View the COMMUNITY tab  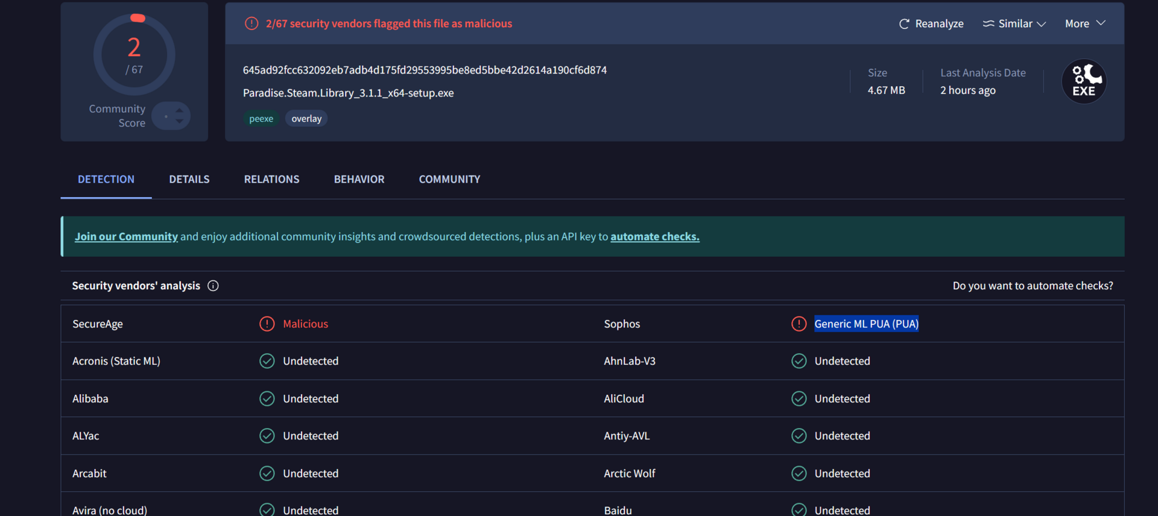pyautogui.click(x=449, y=179)
